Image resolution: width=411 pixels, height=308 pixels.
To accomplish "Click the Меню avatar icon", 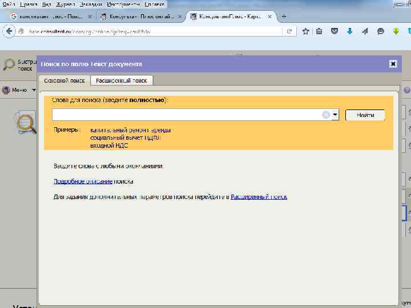I will pos(6,90).
